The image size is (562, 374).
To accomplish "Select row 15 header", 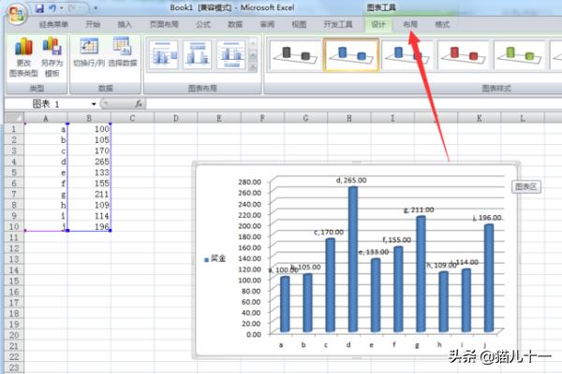I will pos(11,280).
